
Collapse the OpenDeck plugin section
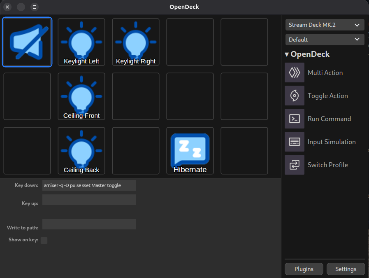[286, 54]
